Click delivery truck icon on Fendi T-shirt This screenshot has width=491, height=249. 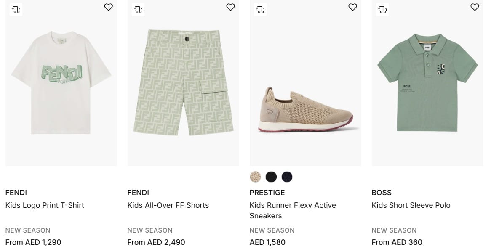pyautogui.click(x=16, y=9)
